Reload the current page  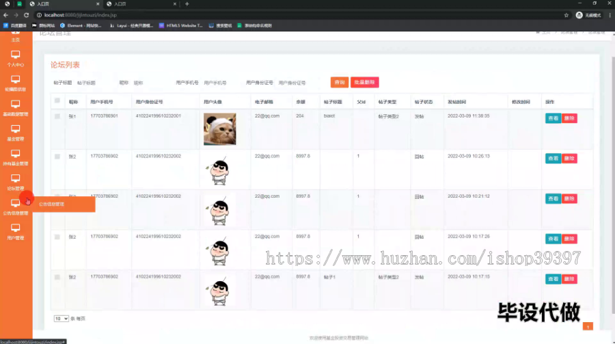point(26,15)
